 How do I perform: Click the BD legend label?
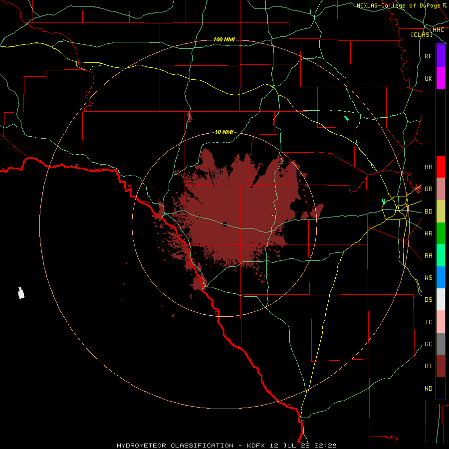click(429, 212)
